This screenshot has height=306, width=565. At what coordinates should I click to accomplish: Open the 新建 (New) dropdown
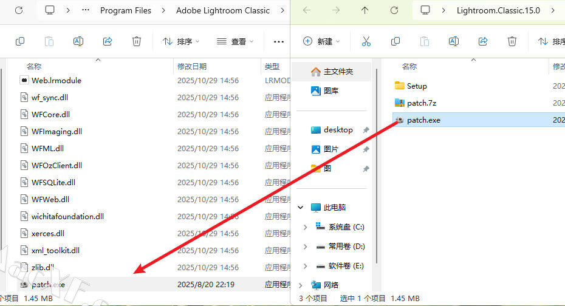321,41
